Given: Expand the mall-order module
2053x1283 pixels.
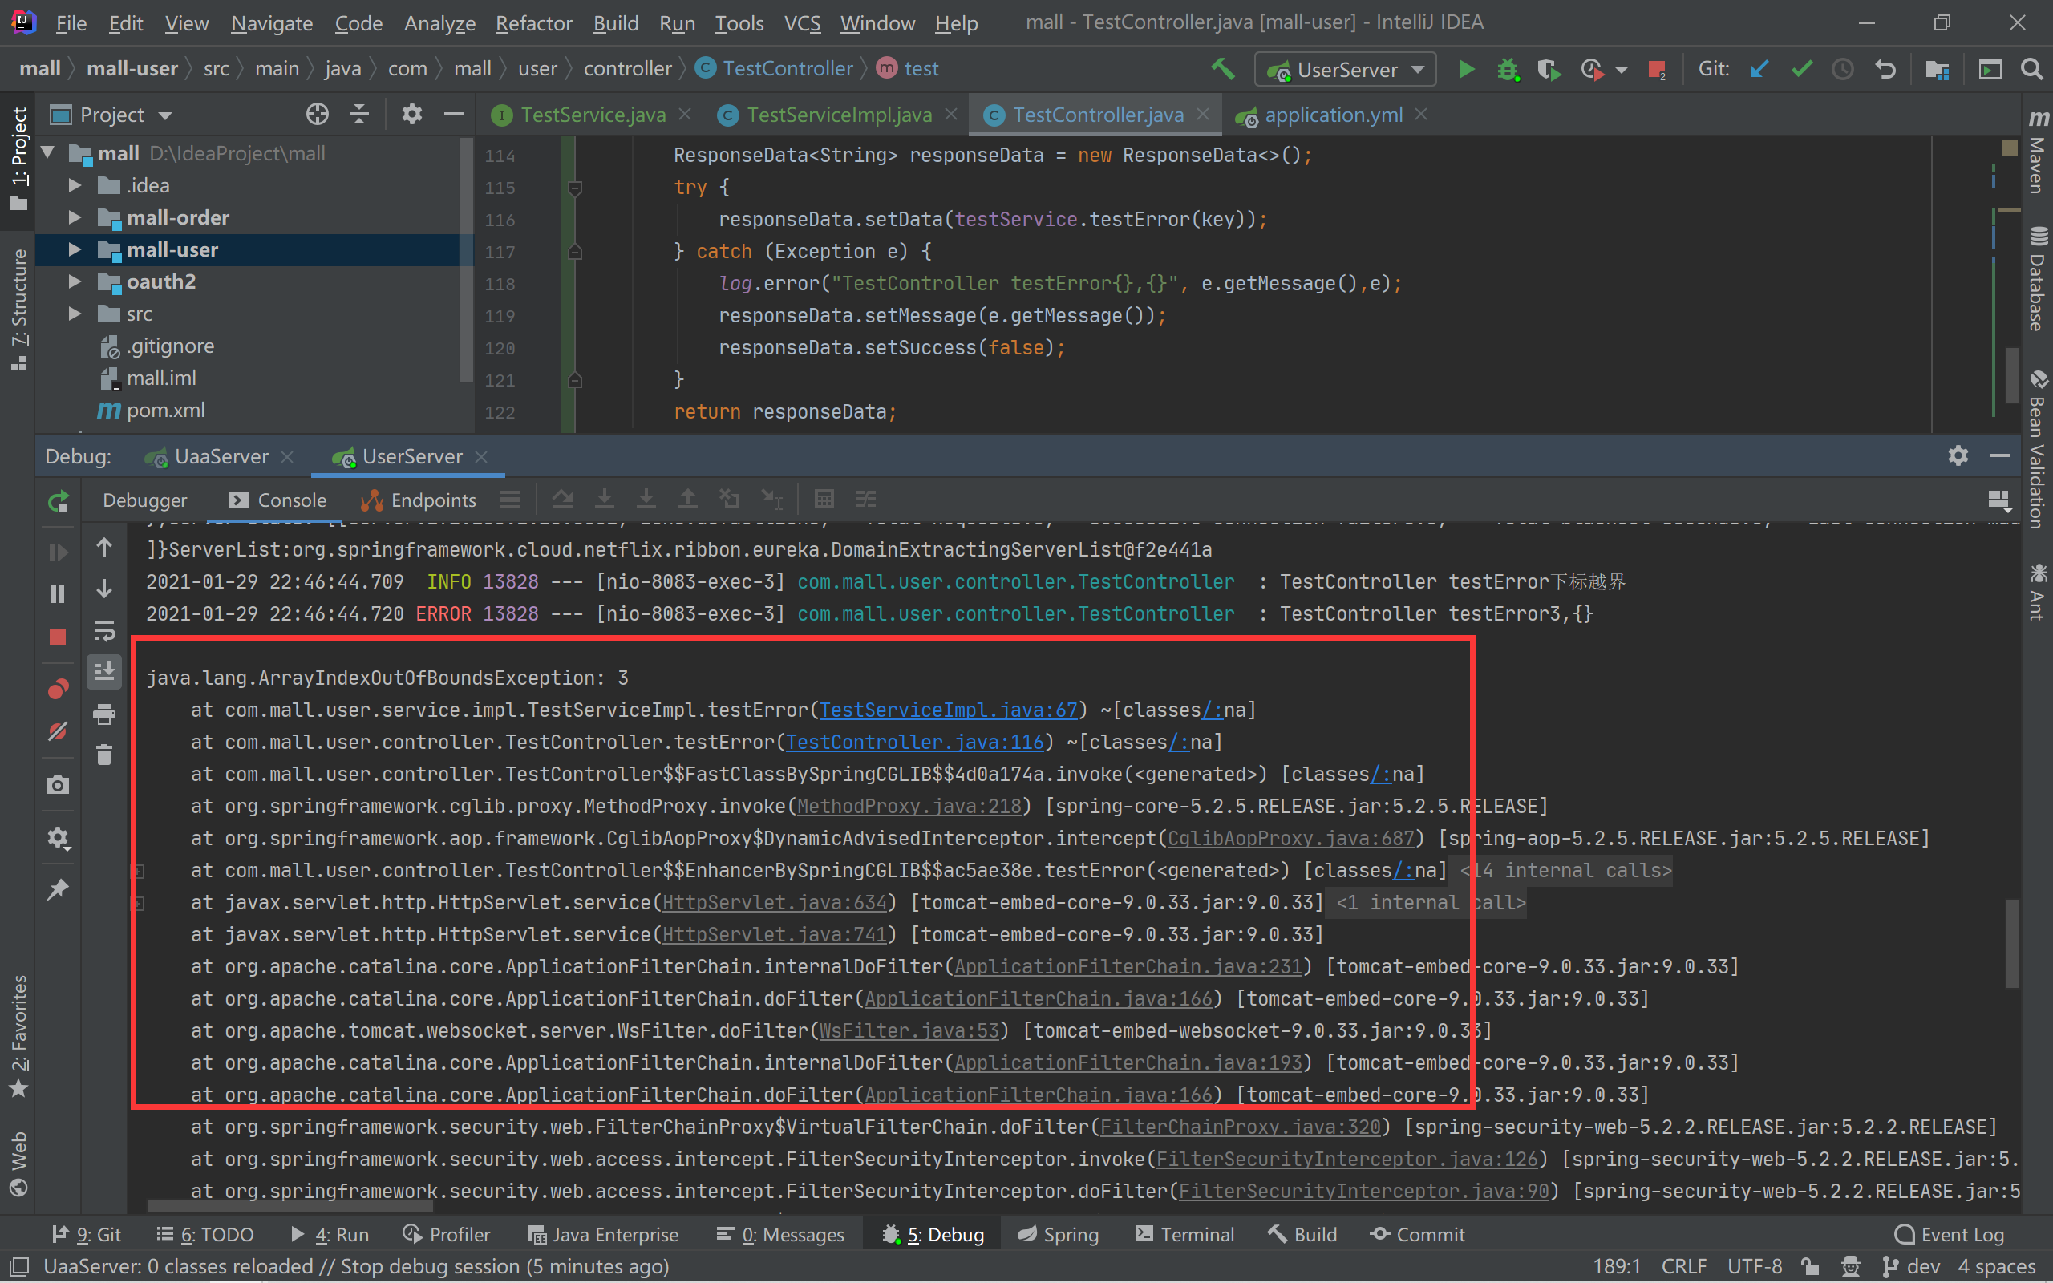Looking at the screenshot, I should click(x=75, y=217).
